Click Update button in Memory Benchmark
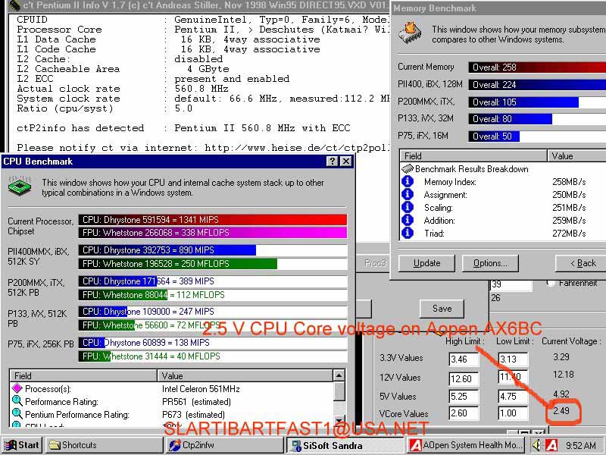The height and width of the screenshot is (455, 606). pyautogui.click(x=426, y=263)
